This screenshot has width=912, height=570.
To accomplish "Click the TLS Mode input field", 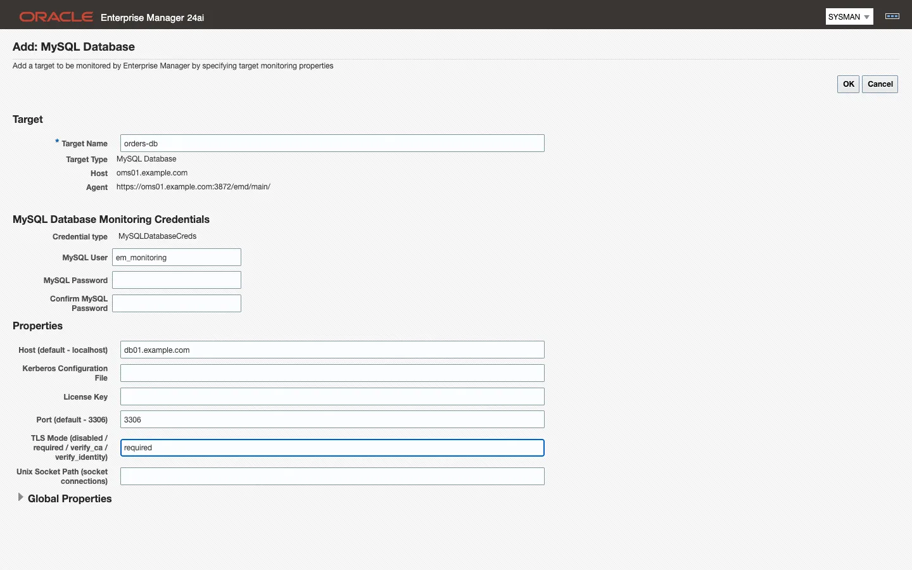I will [x=332, y=448].
